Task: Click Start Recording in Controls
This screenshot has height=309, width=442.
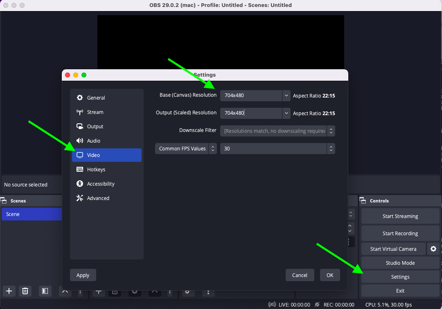Action: [400, 233]
